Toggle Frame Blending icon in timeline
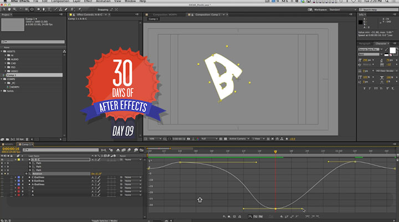The width and height of the screenshot is (399, 222). [x=124, y=150]
